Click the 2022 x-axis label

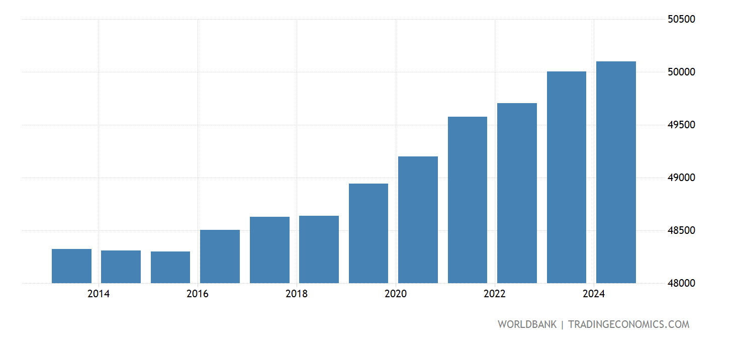point(495,294)
